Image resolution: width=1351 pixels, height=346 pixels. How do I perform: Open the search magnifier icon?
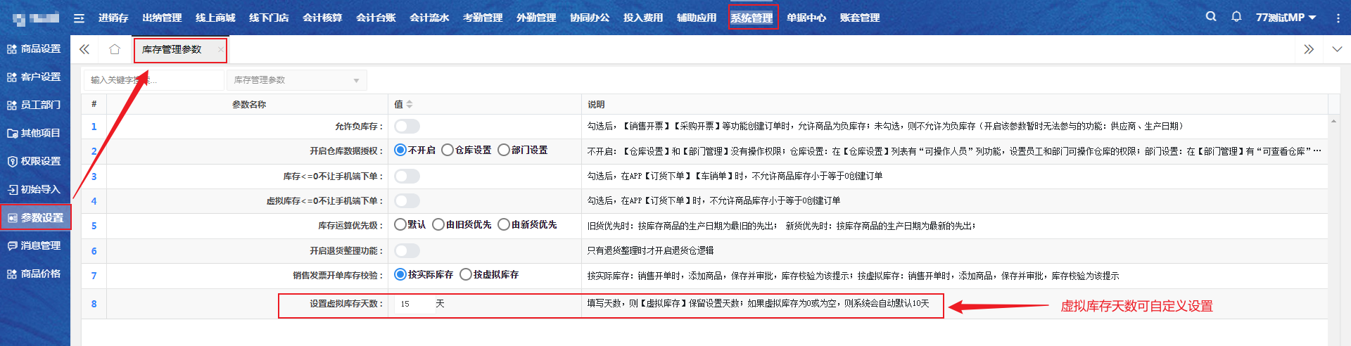click(1211, 16)
